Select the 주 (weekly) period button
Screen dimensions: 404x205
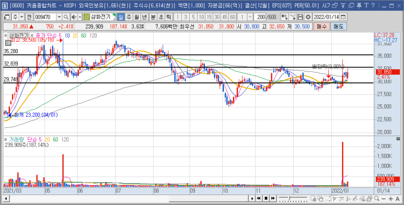pos(129,17)
